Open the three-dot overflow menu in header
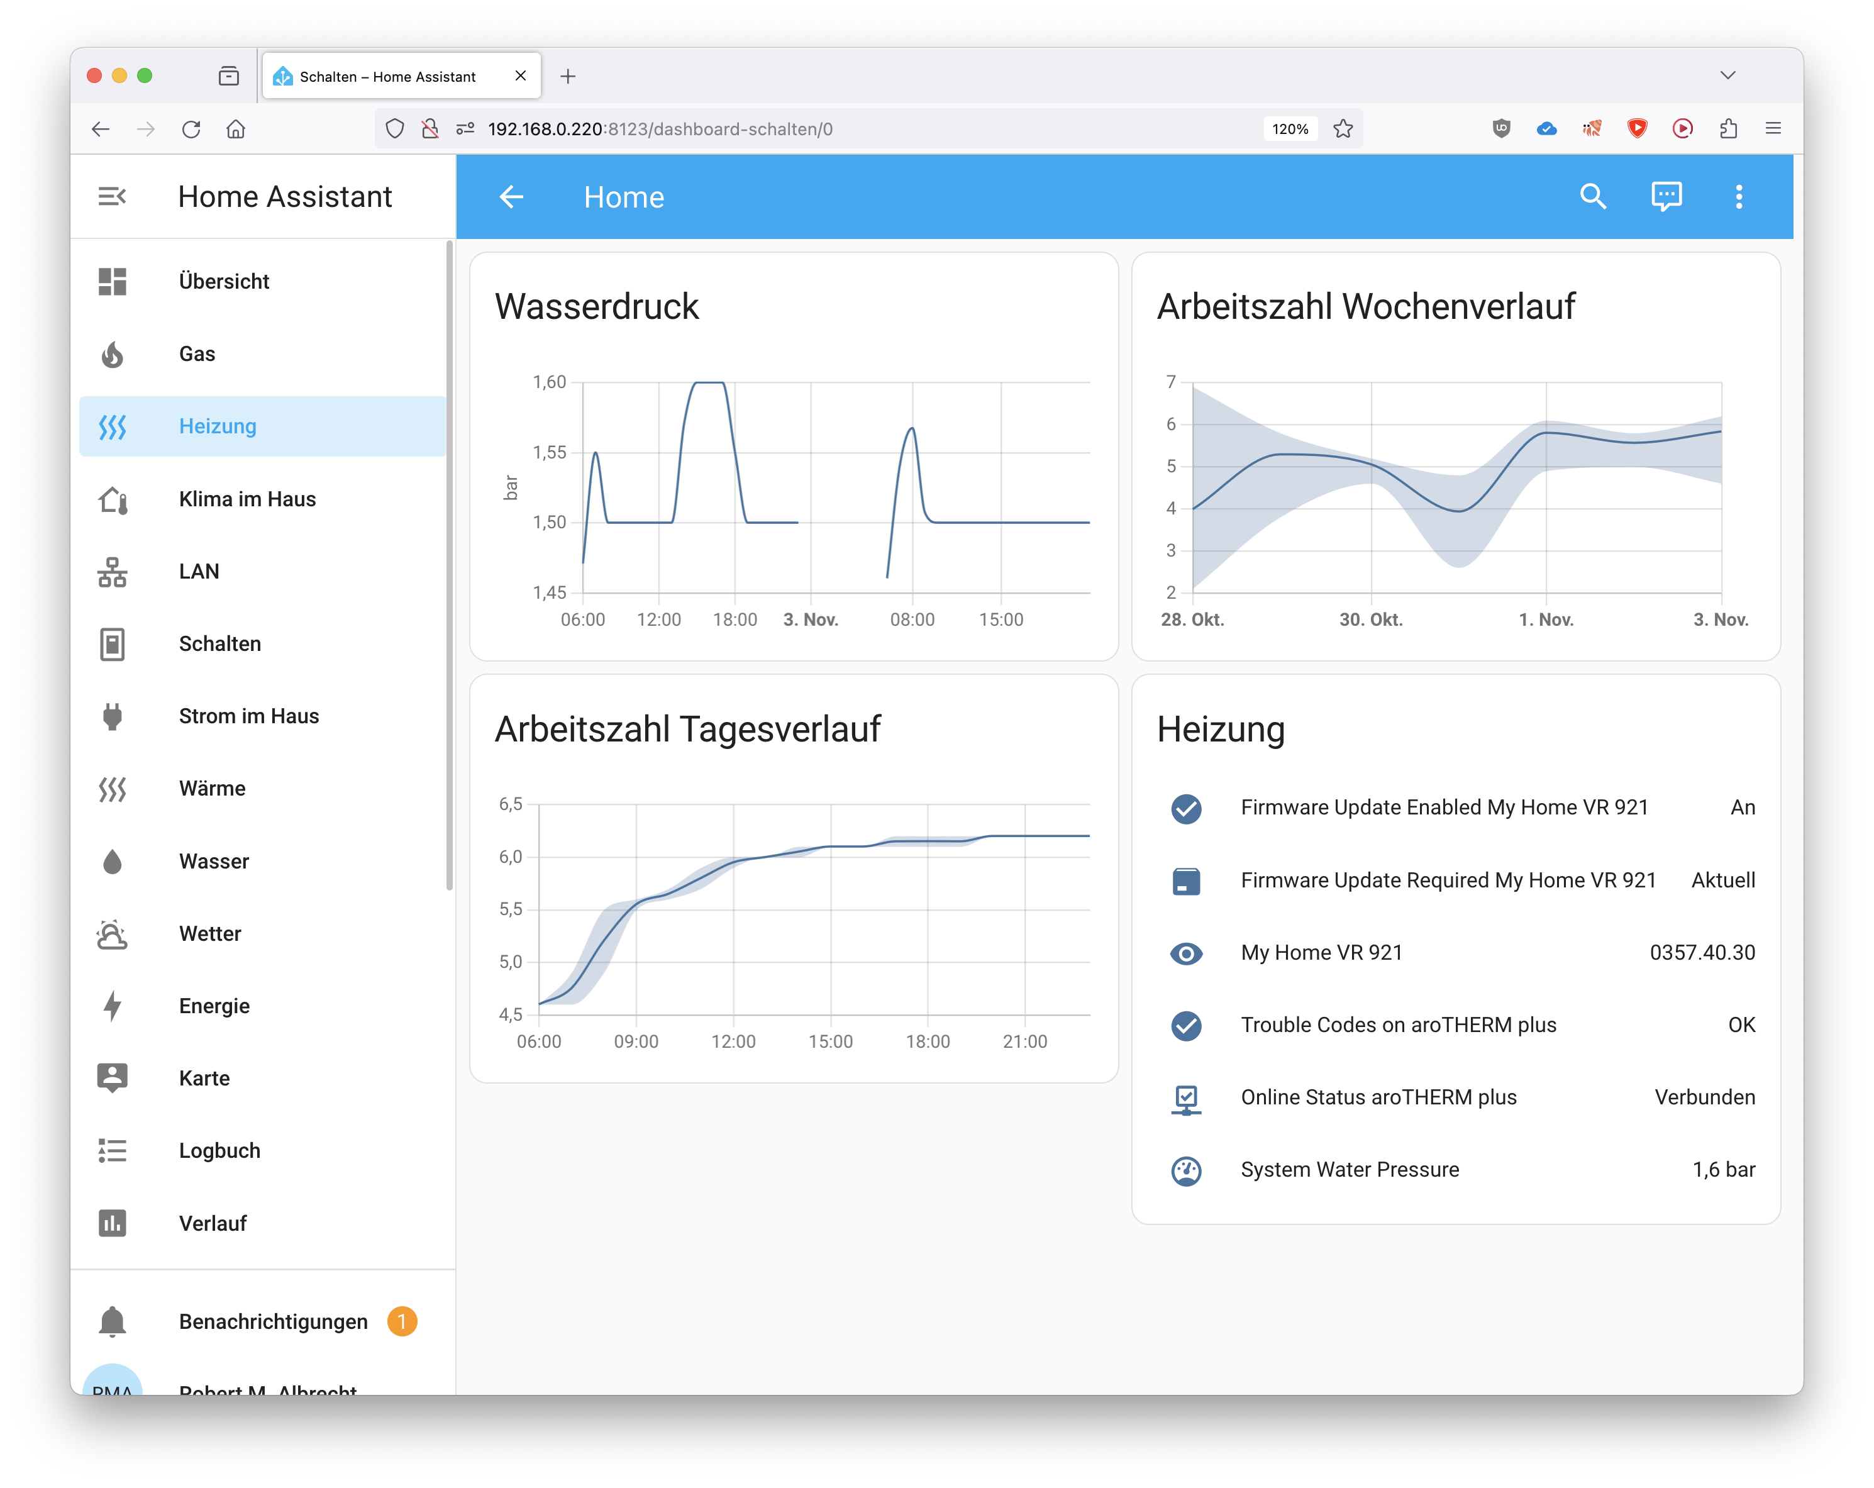Viewport: 1874px width, 1488px height. (1738, 196)
